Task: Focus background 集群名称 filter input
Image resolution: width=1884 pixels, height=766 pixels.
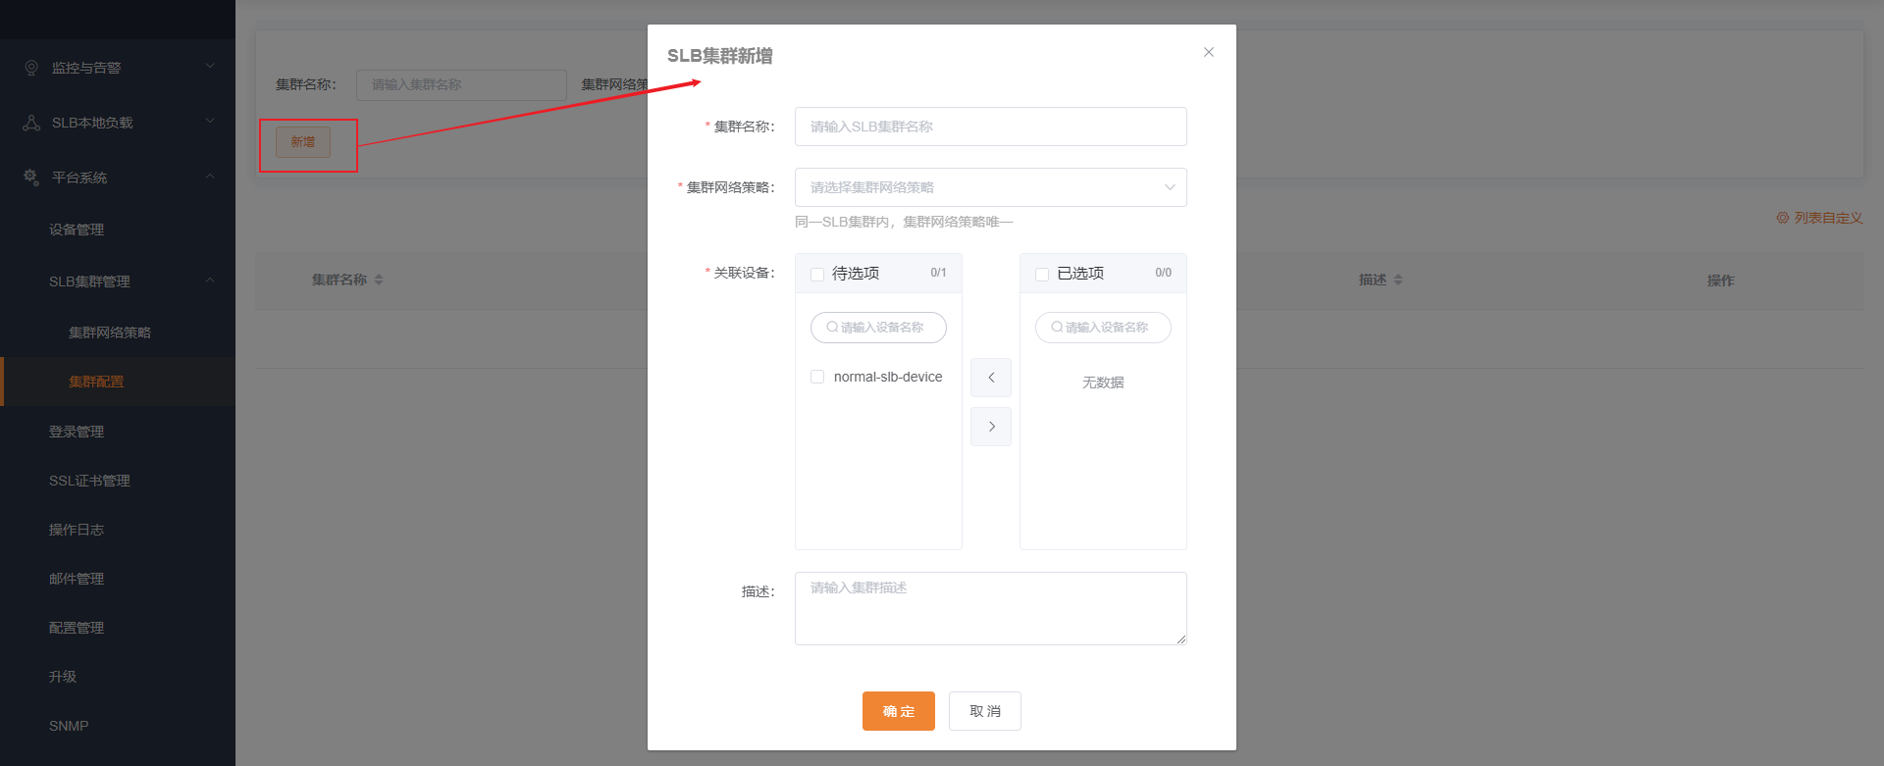Action: [461, 84]
